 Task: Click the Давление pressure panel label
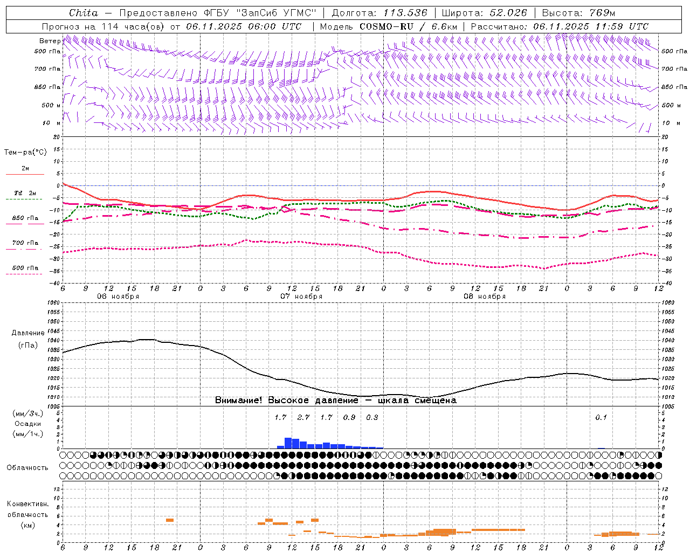tap(28, 333)
